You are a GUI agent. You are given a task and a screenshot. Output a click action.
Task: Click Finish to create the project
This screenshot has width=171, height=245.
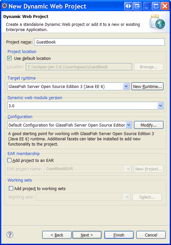coord(119,235)
